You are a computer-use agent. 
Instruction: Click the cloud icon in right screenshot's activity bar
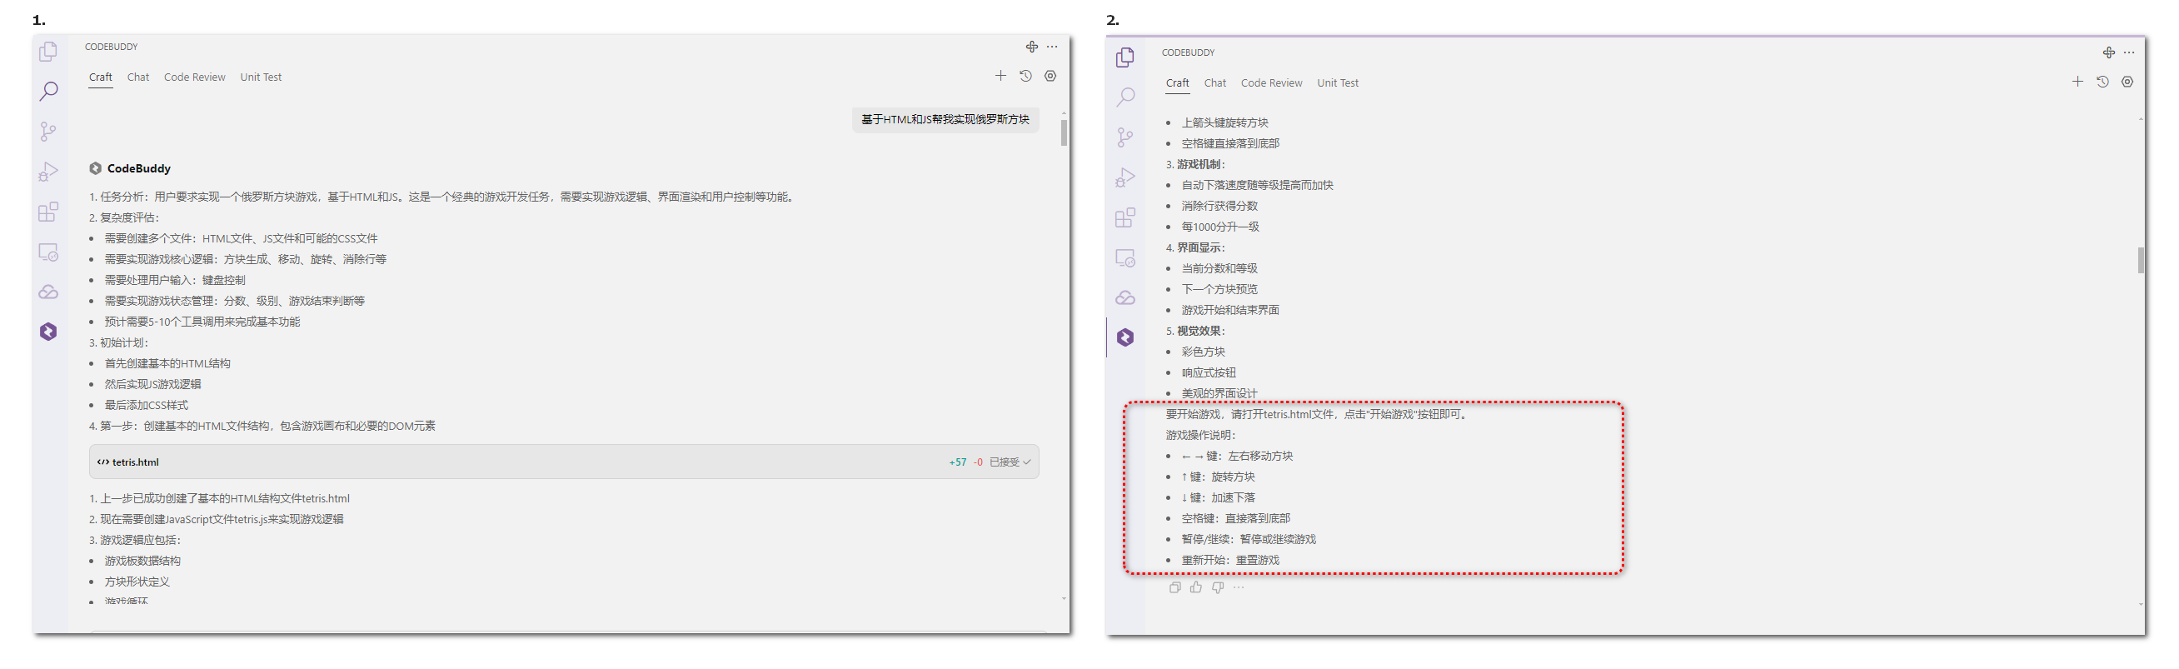(1125, 297)
